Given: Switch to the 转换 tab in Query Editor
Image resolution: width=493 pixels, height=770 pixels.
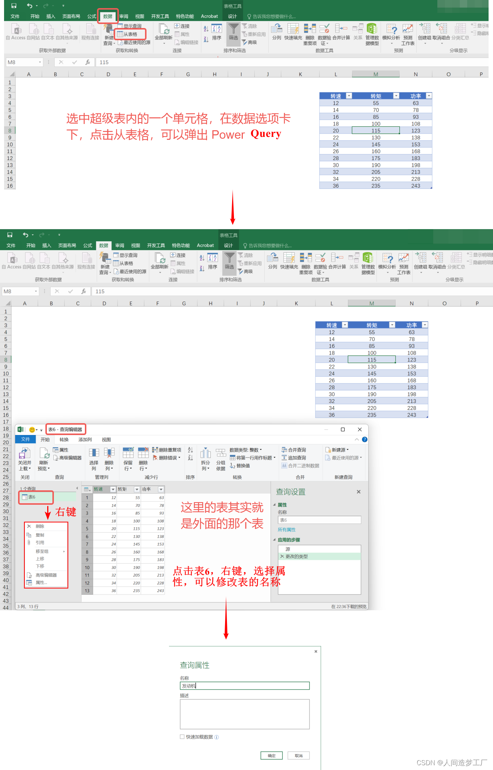Looking at the screenshot, I should click(x=64, y=440).
